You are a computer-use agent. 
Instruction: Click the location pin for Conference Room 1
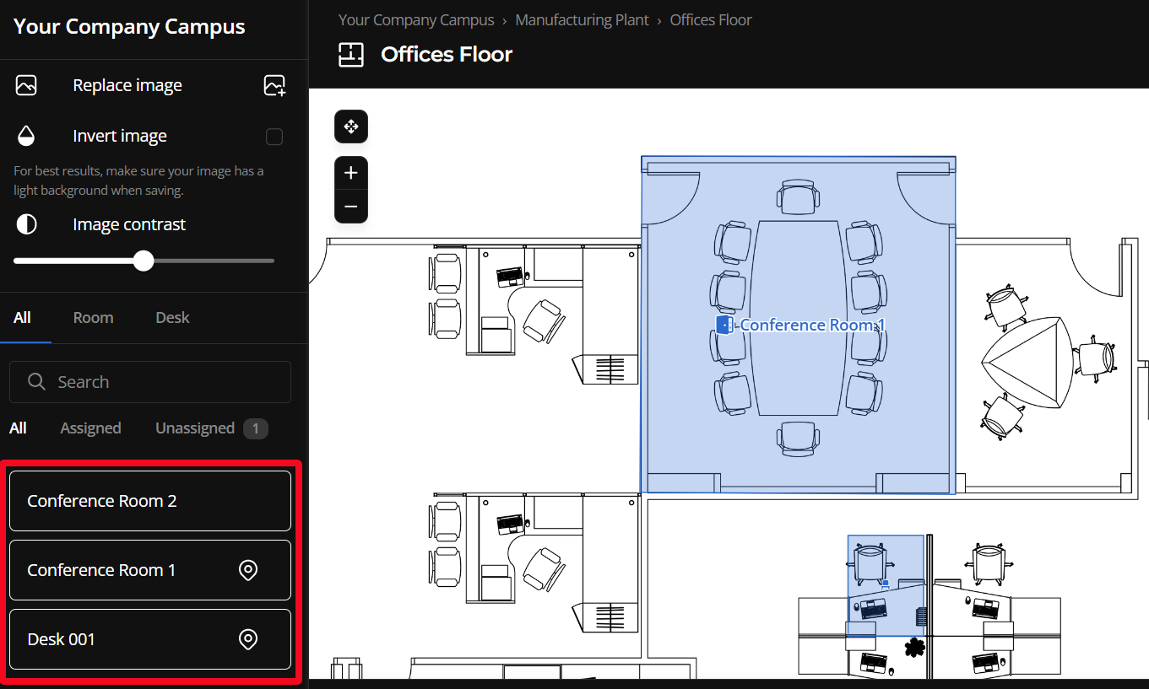(x=248, y=570)
